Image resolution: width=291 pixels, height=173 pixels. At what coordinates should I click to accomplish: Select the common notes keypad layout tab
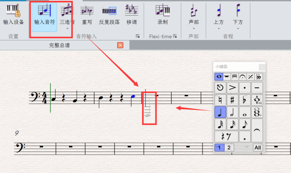coord(219,77)
